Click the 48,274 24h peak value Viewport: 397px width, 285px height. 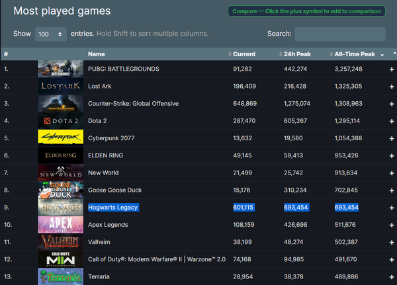(x=293, y=242)
